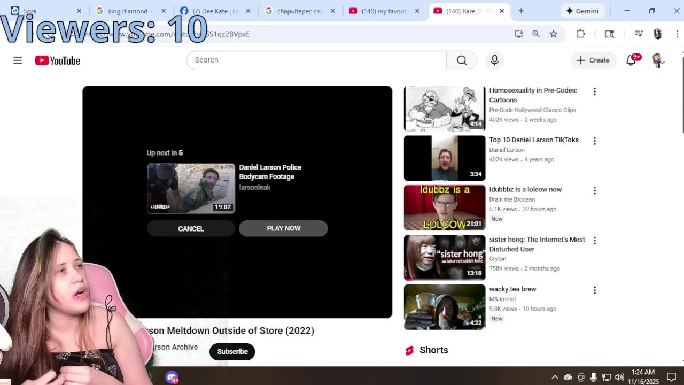
Task: Open sister hong video thumbnail
Action: tap(445, 258)
